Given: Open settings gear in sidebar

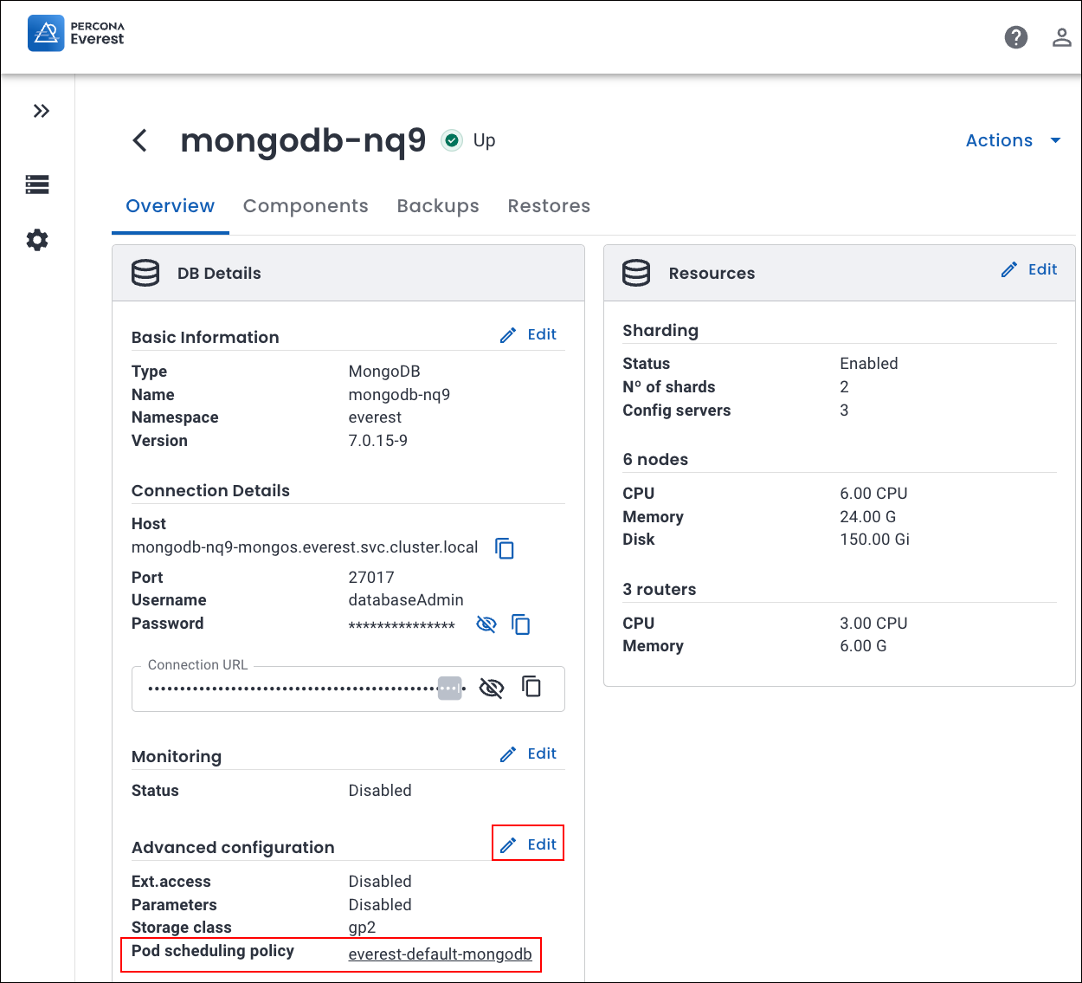Looking at the screenshot, I should [37, 240].
